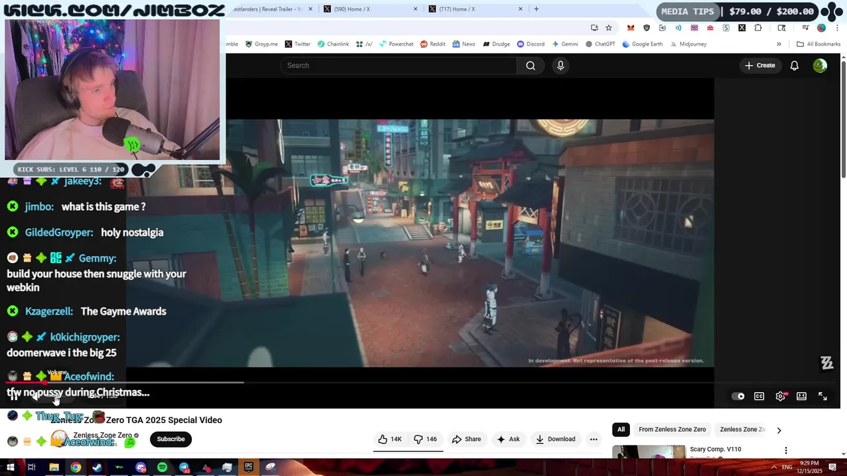847x476 pixels.
Task: Pause the video playback
Action: point(13,396)
